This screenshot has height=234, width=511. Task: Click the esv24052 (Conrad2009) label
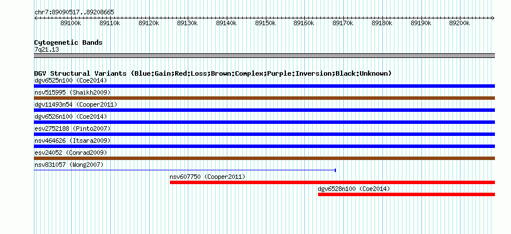tap(71, 153)
